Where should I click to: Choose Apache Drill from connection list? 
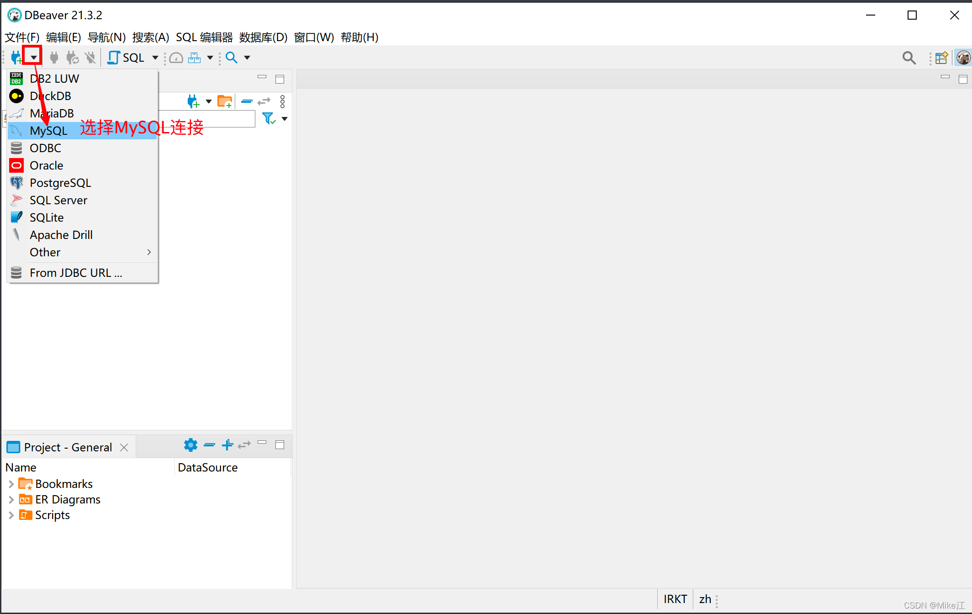tap(82, 235)
